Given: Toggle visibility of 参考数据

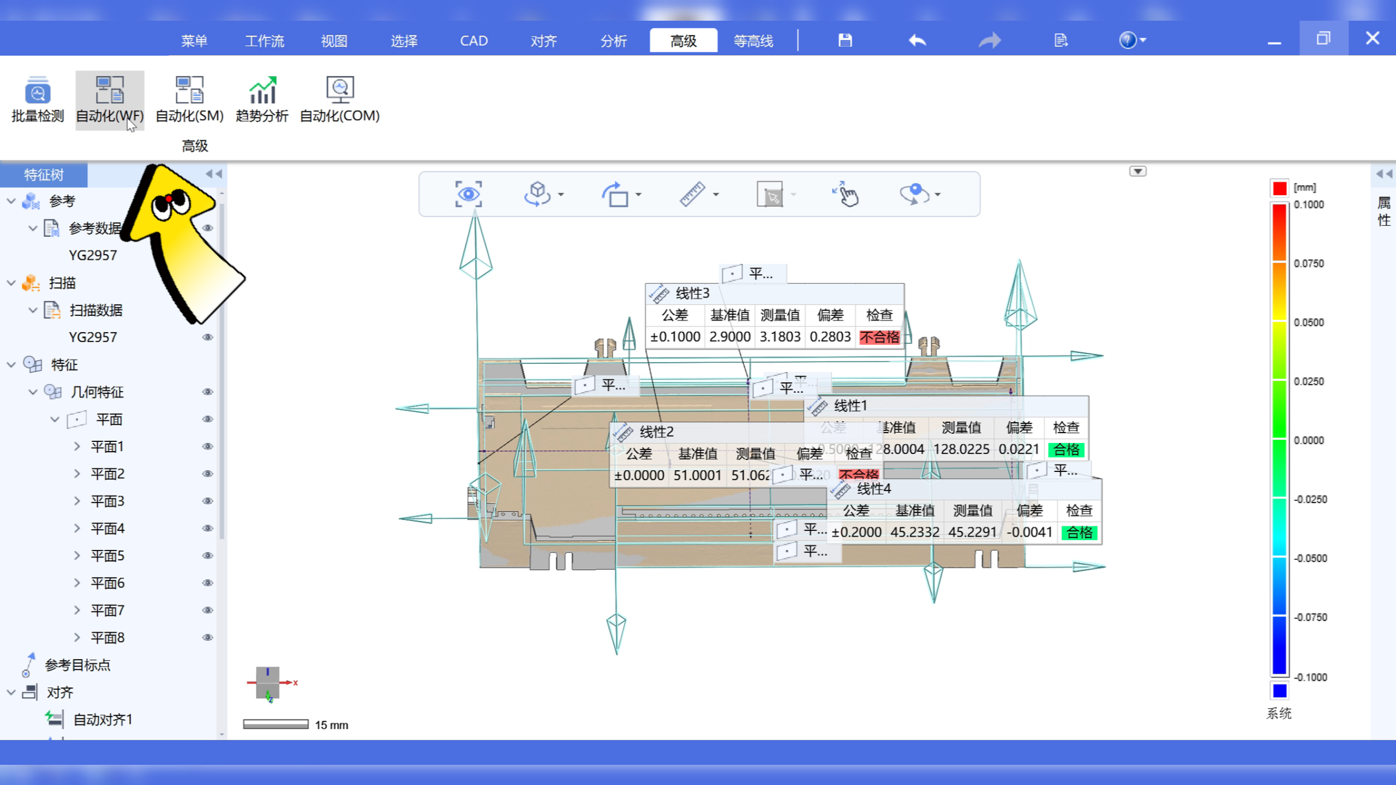Looking at the screenshot, I should point(208,228).
